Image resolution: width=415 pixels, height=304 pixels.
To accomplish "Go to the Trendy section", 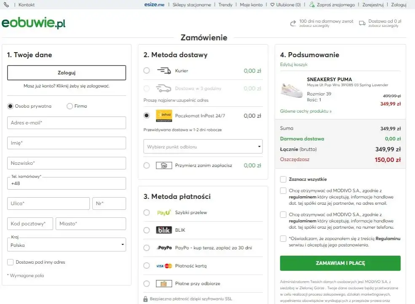I will [x=225, y=5].
